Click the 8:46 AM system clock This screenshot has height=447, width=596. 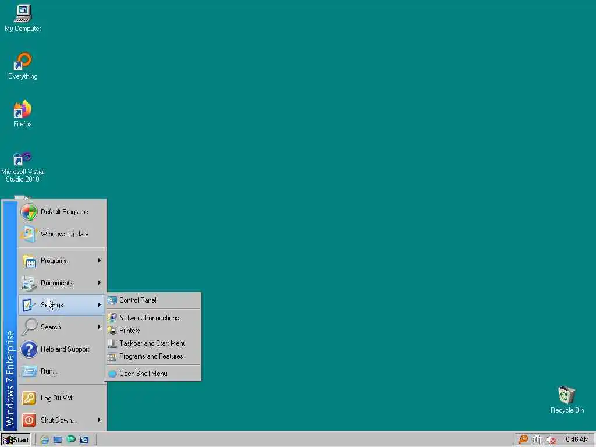[577, 439]
